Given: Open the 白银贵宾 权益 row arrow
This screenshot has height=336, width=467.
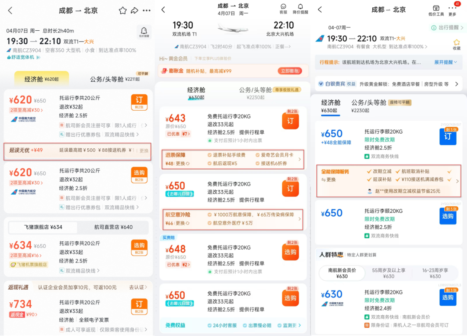Looking at the screenshot, I should [457, 84].
